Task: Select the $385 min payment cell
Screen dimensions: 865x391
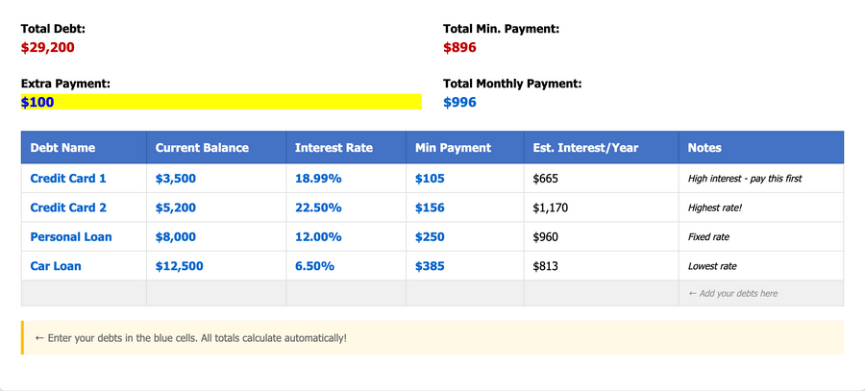Action: [465, 266]
